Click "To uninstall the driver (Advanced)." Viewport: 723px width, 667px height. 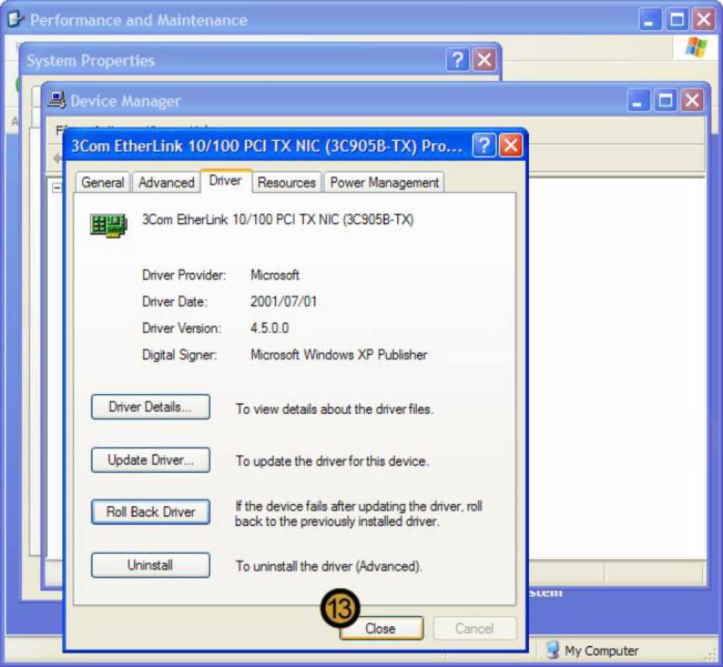tap(329, 566)
